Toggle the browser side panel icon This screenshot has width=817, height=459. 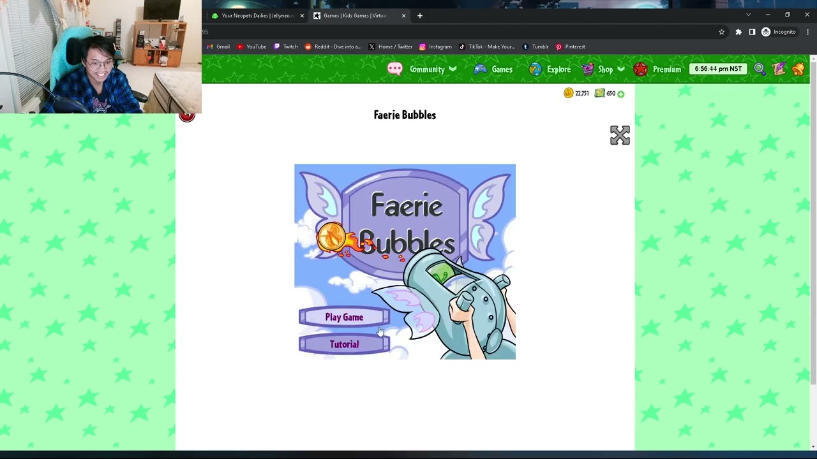click(752, 32)
